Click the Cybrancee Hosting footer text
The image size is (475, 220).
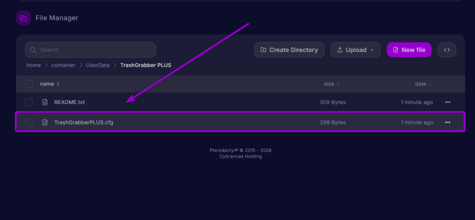[241, 156]
